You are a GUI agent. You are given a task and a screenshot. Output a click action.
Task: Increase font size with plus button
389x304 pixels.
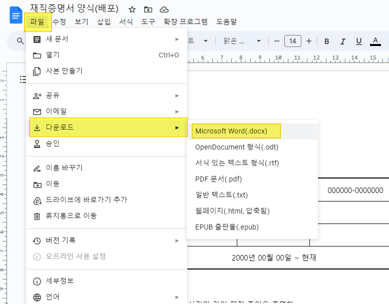(309, 41)
